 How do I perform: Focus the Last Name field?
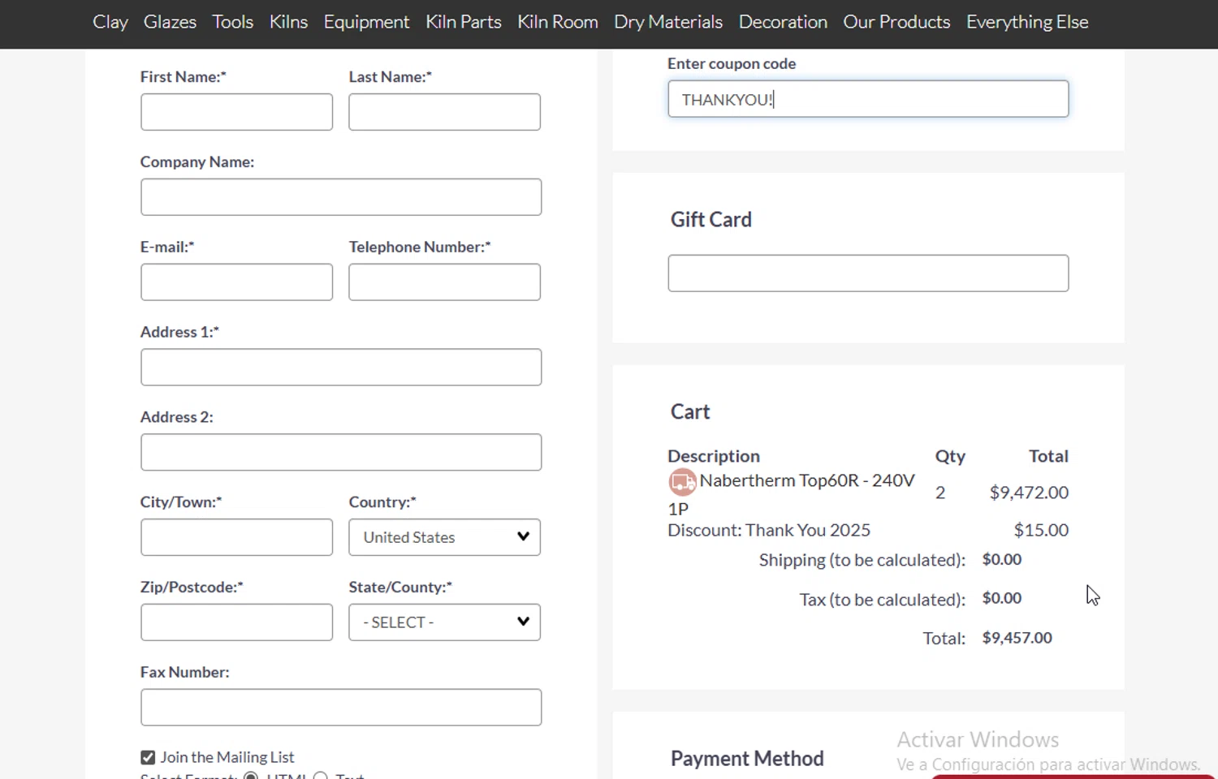coord(444,112)
